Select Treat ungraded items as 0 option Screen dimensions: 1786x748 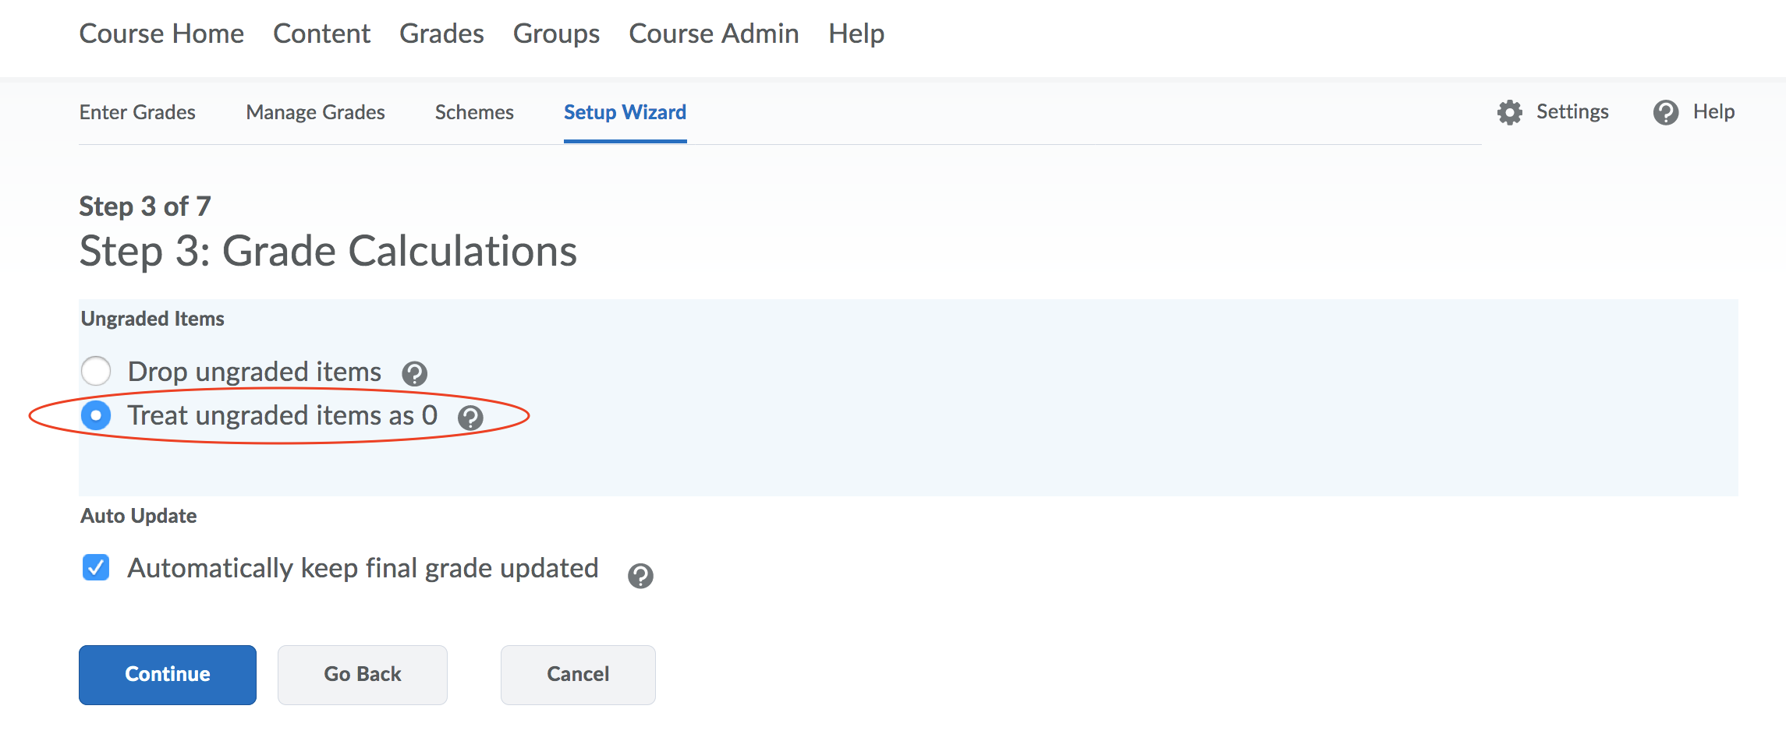click(x=96, y=415)
